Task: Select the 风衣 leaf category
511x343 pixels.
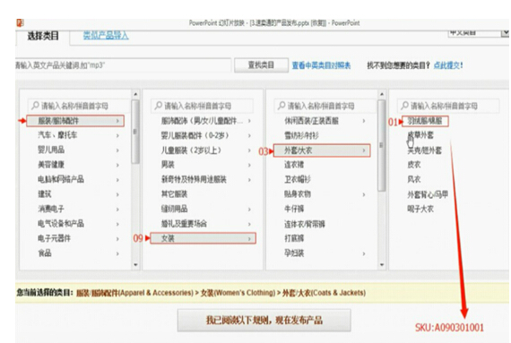Action: click(x=414, y=179)
